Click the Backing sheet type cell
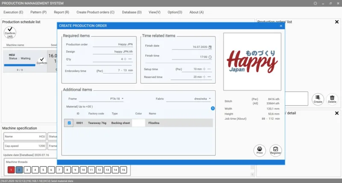The height and width of the screenshot is (183, 342). 121,123
